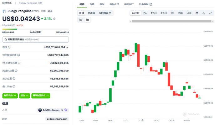Copy contract address 2zMMh...Bouauv
The image size is (219, 125).
coord(62,110)
